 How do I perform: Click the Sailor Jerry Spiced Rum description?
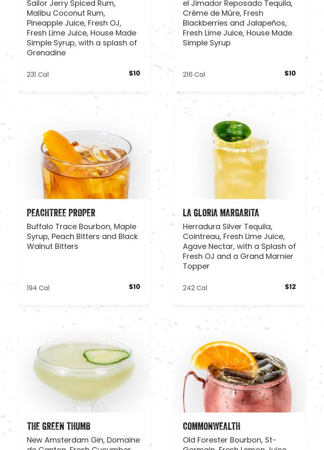pyautogui.click(x=82, y=28)
